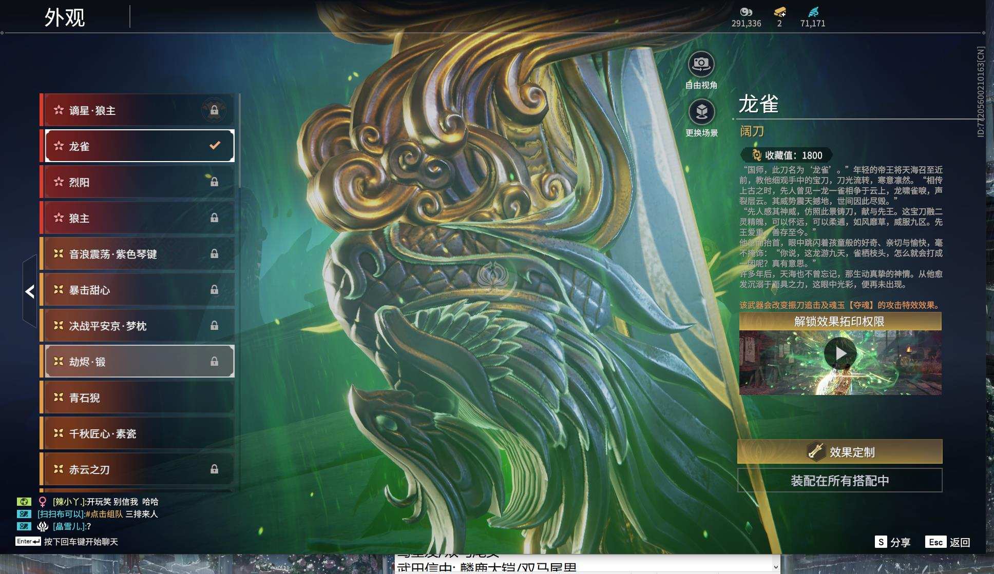Select the 摘星·狼主 skin
The height and width of the screenshot is (574, 994).
[138, 110]
